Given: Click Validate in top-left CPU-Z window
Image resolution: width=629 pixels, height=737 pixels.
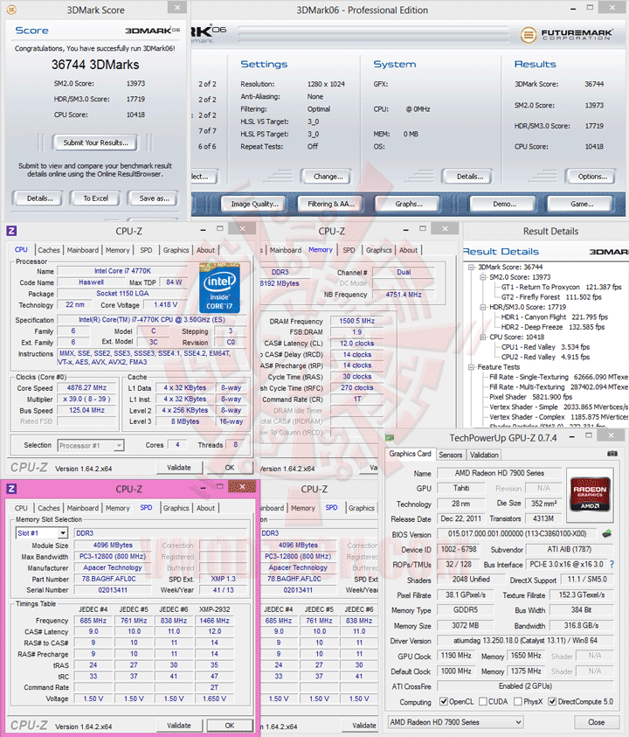Looking at the screenshot, I should [179, 468].
